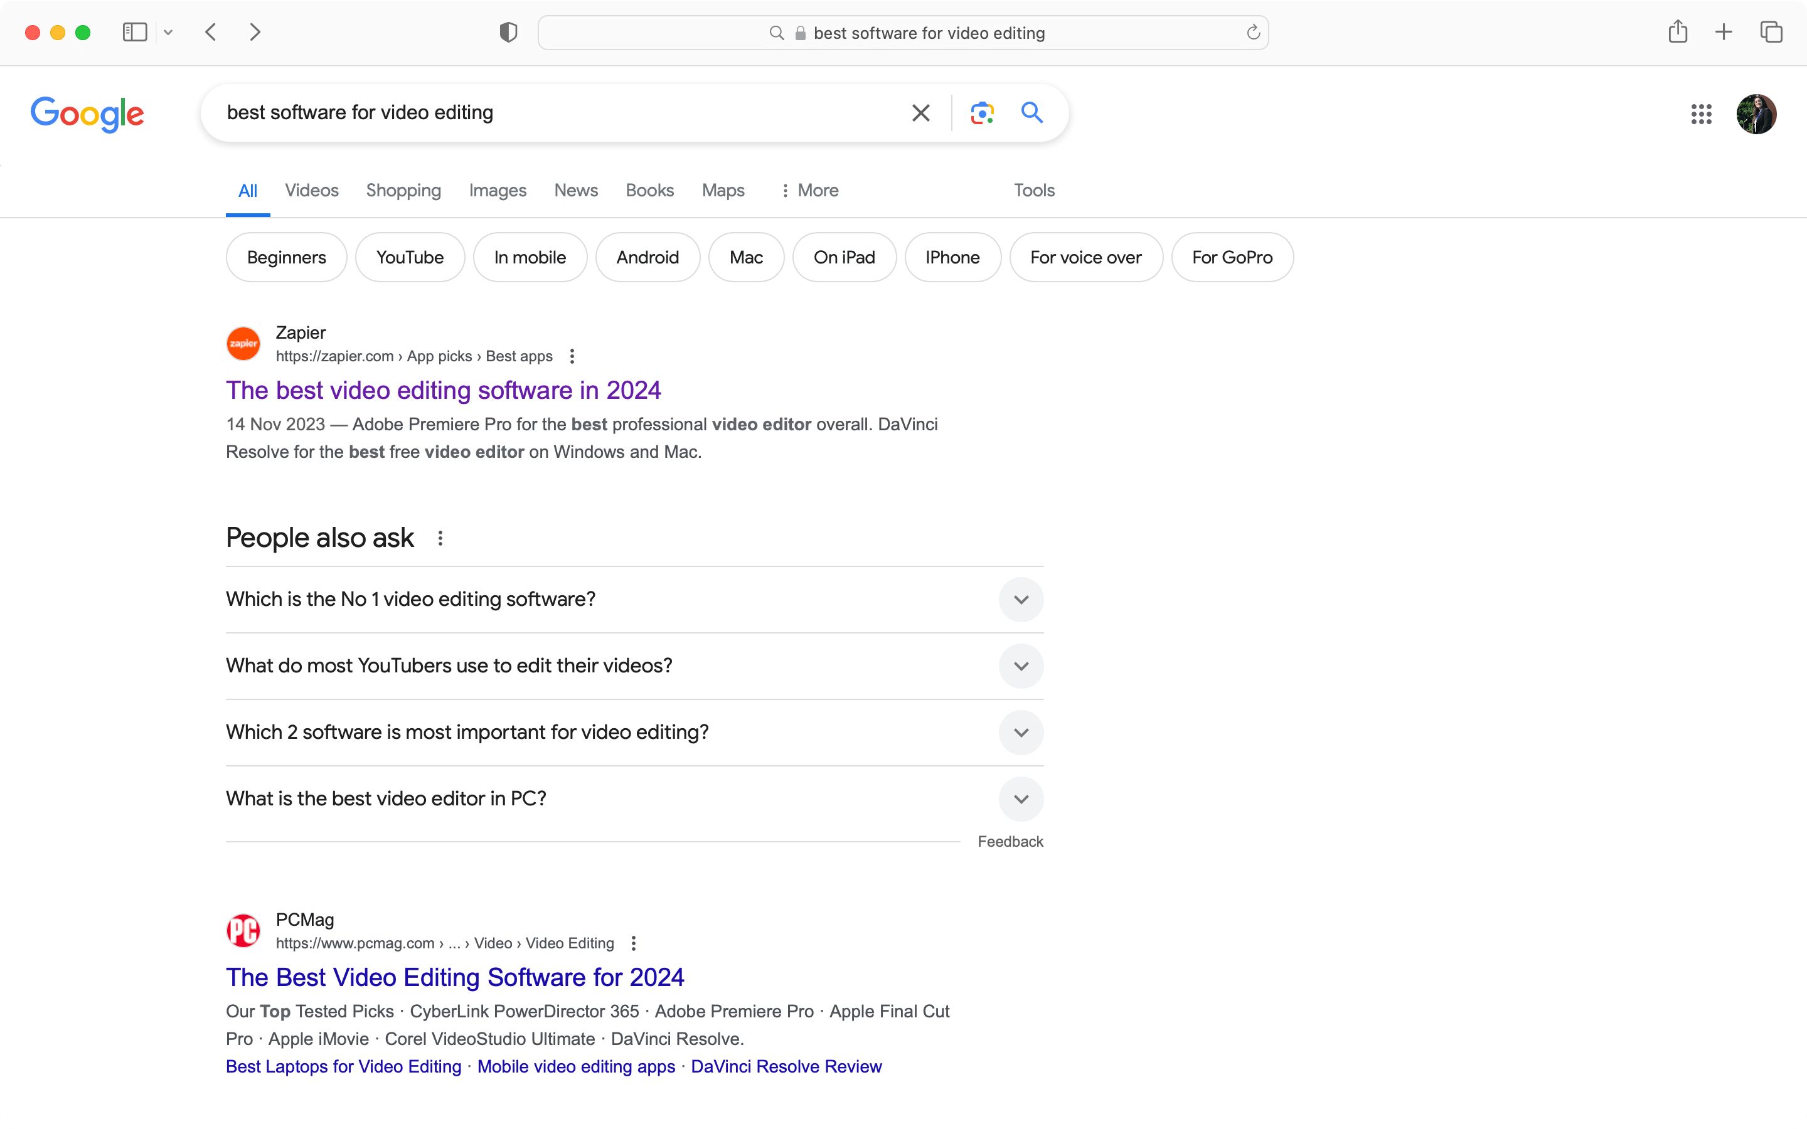Click the Safari address bar
This screenshot has width=1807, height=1129.
click(x=903, y=33)
